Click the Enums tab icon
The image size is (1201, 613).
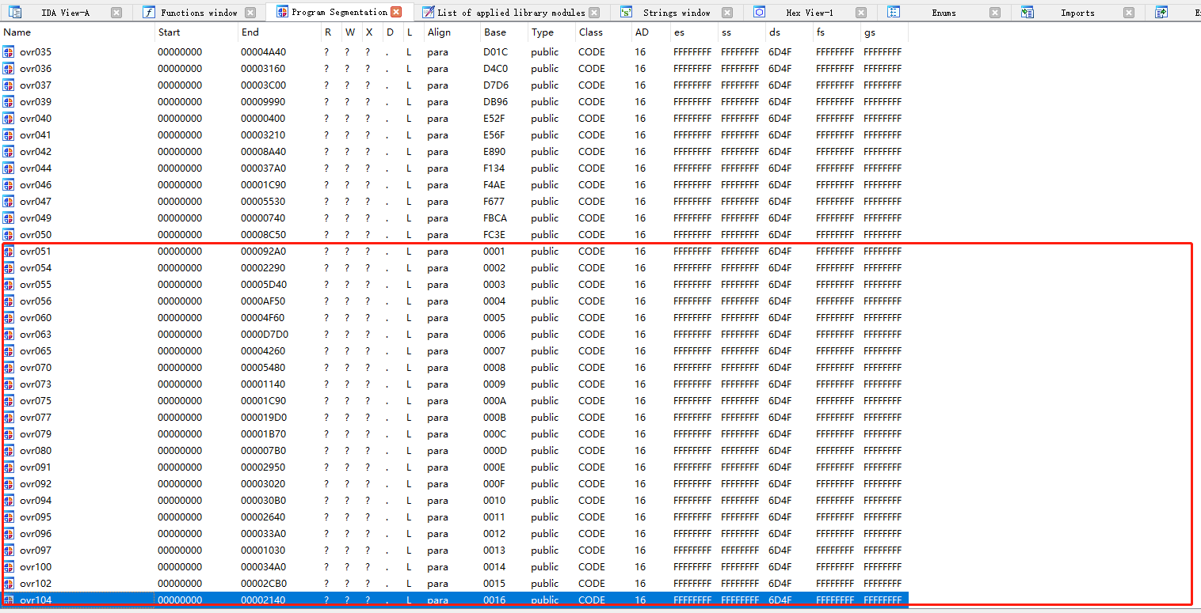pyautogui.click(x=894, y=13)
